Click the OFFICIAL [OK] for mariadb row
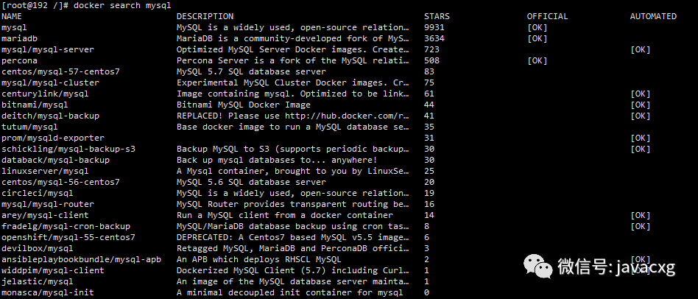The height and width of the screenshot is (299, 698). click(537, 39)
